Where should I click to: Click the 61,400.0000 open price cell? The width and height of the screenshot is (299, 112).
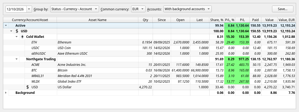pyautogui.click(x=180, y=70)
